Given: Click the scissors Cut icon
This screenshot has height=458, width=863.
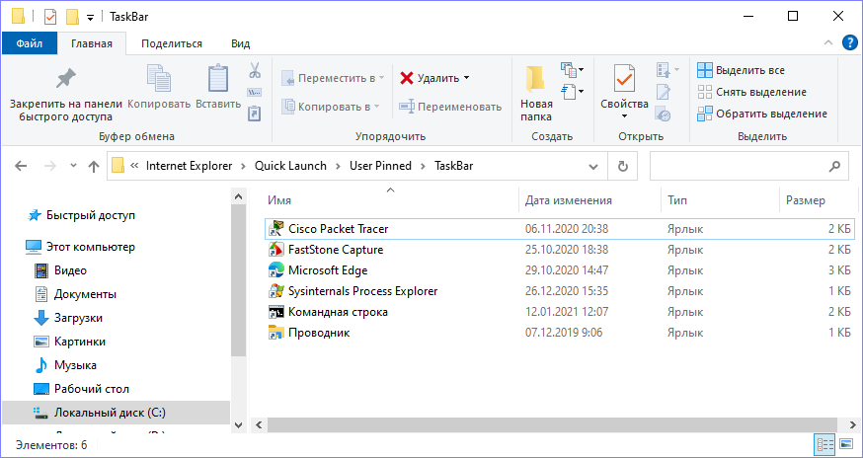Looking at the screenshot, I should 255,70.
